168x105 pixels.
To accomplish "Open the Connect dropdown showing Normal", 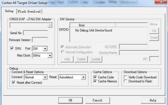I will [x=36, y=77].
